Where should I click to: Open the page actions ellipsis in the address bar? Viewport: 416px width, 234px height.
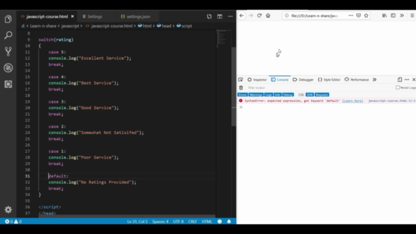pos(351,16)
